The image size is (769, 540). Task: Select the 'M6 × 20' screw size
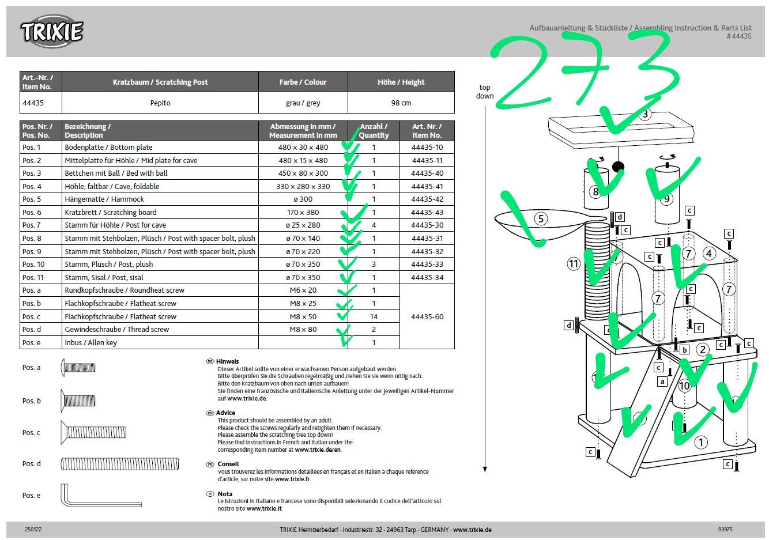(x=303, y=290)
